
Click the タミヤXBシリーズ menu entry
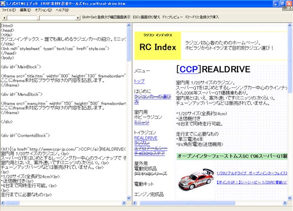pyautogui.click(x=151, y=173)
